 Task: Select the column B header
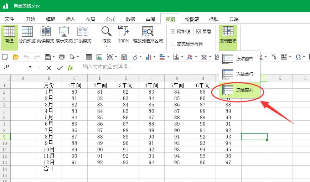click(49, 78)
